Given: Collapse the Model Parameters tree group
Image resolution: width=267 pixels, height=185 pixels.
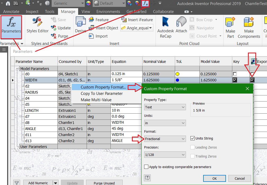Looking at the screenshot, I should 17,69.
